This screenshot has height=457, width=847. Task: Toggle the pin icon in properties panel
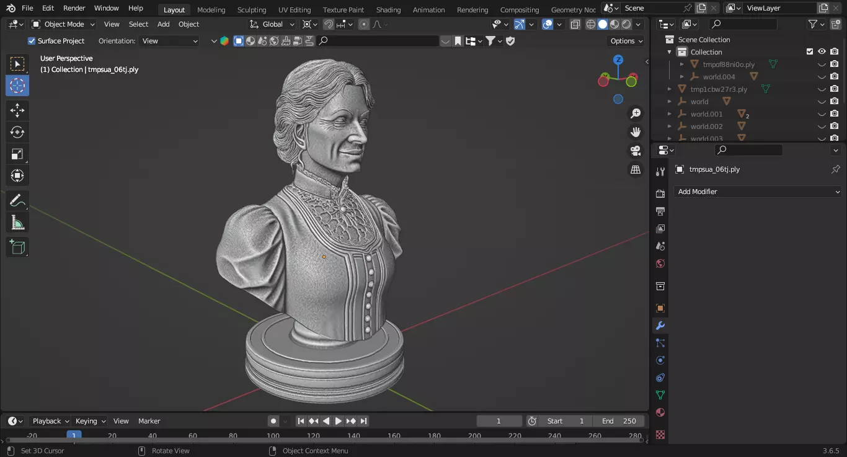point(835,169)
